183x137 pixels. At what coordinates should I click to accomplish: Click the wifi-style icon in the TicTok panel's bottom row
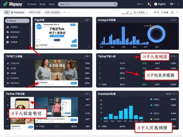[x=37, y=126]
